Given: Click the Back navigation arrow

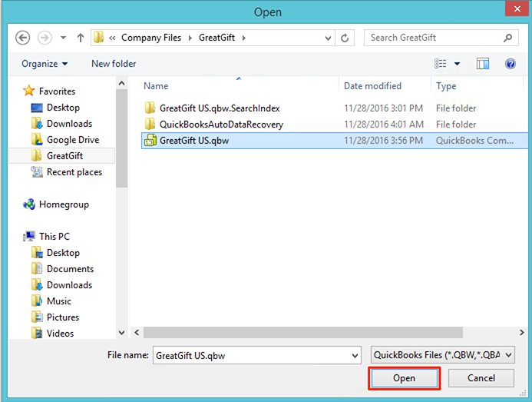Looking at the screenshot, I should 23,38.
